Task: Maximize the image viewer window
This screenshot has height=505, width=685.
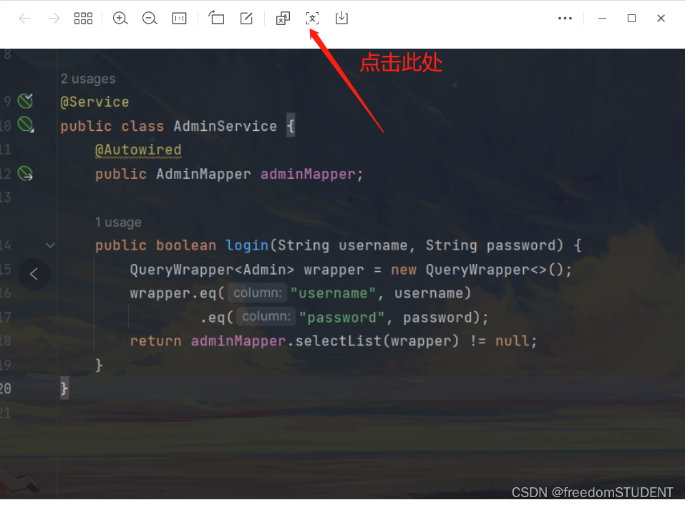Action: pos(631,19)
